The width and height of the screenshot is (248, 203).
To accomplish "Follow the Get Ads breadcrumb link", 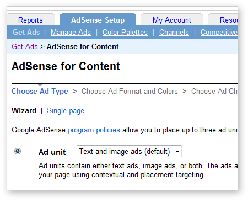I will coord(25,46).
